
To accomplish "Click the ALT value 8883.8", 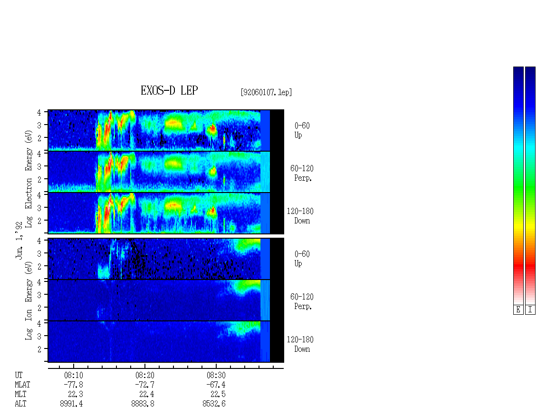I will (x=143, y=404).
